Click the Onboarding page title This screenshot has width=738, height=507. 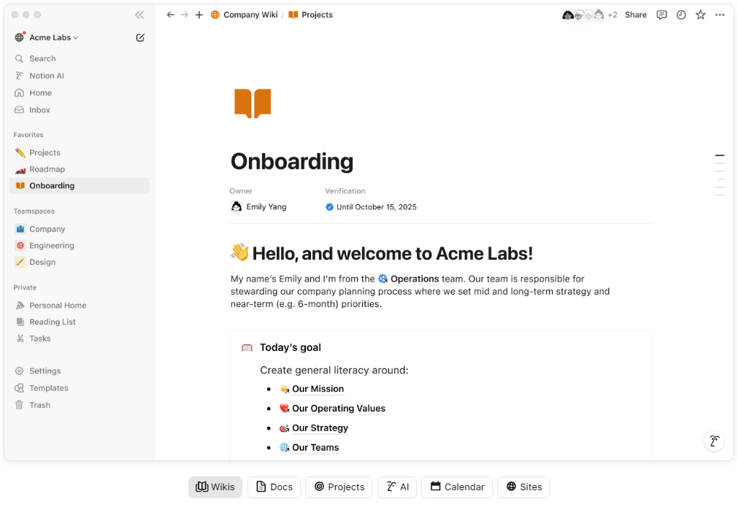coord(292,161)
